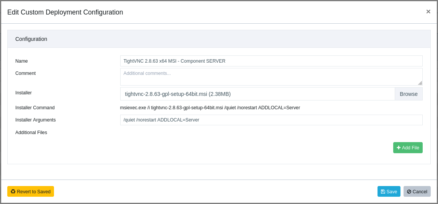This screenshot has width=438, height=204.
Task: Add an additional file
Action: [408, 148]
